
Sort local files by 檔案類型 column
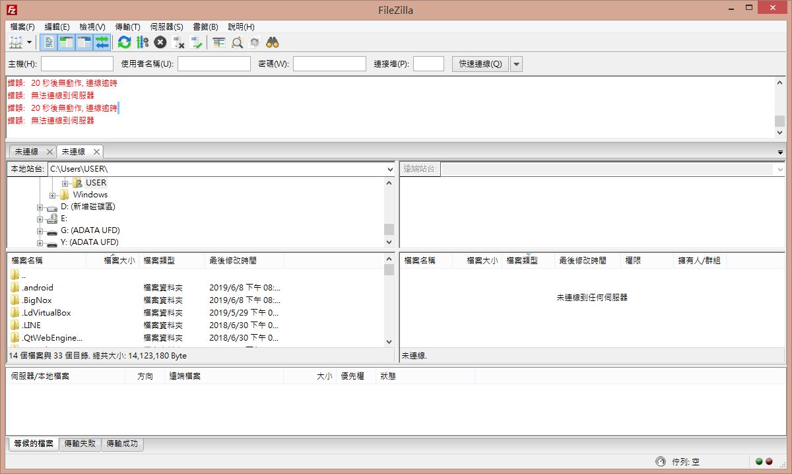[172, 261]
